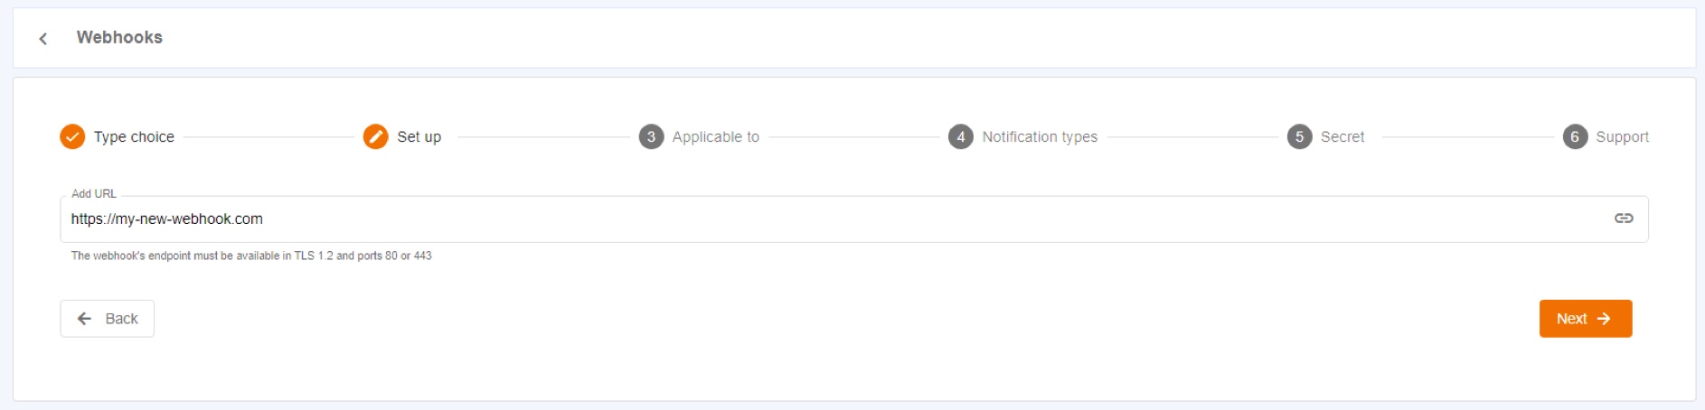Go to the Type choice step
Image resolution: width=1705 pixels, height=410 pixels.
(134, 136)
